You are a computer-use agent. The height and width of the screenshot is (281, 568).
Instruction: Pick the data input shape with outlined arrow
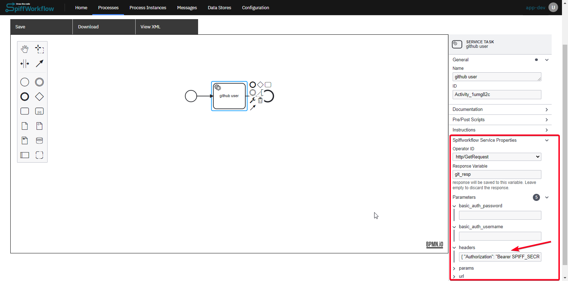[x=39, y=126]
